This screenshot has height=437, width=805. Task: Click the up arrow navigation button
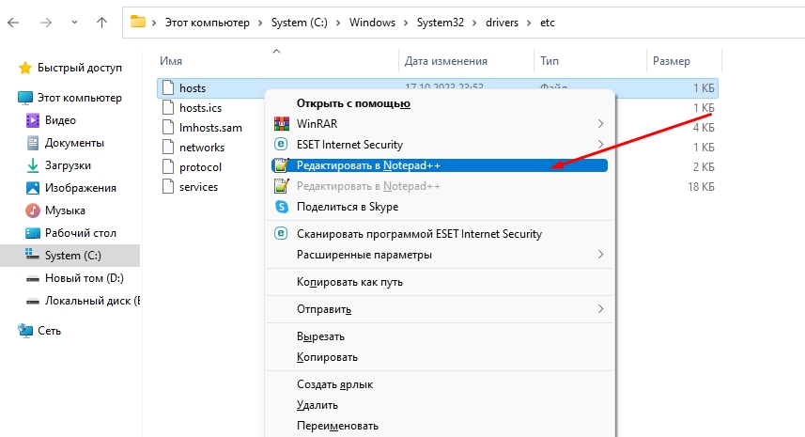101,23
